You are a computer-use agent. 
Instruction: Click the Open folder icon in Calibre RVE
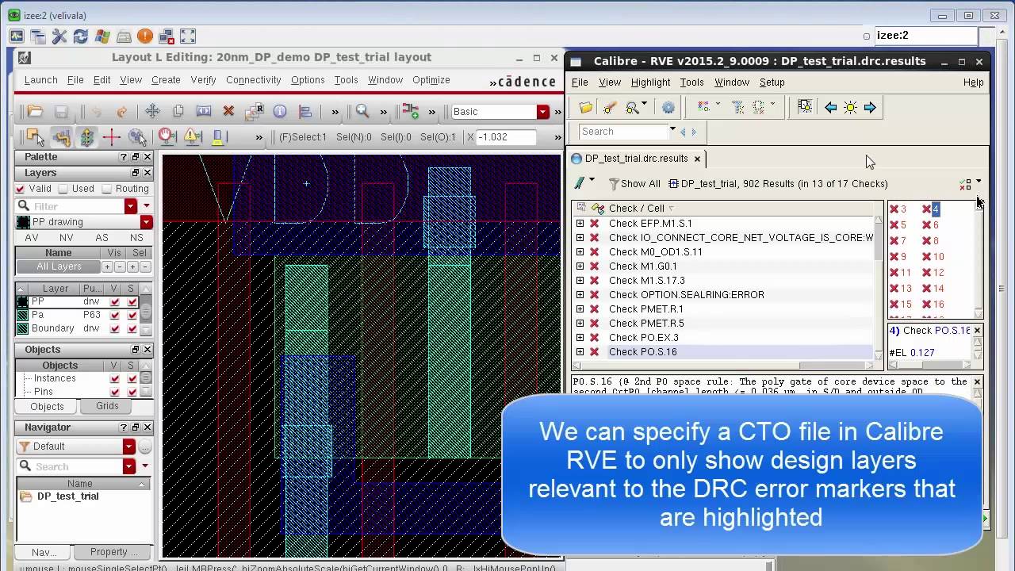pos(586,107)
